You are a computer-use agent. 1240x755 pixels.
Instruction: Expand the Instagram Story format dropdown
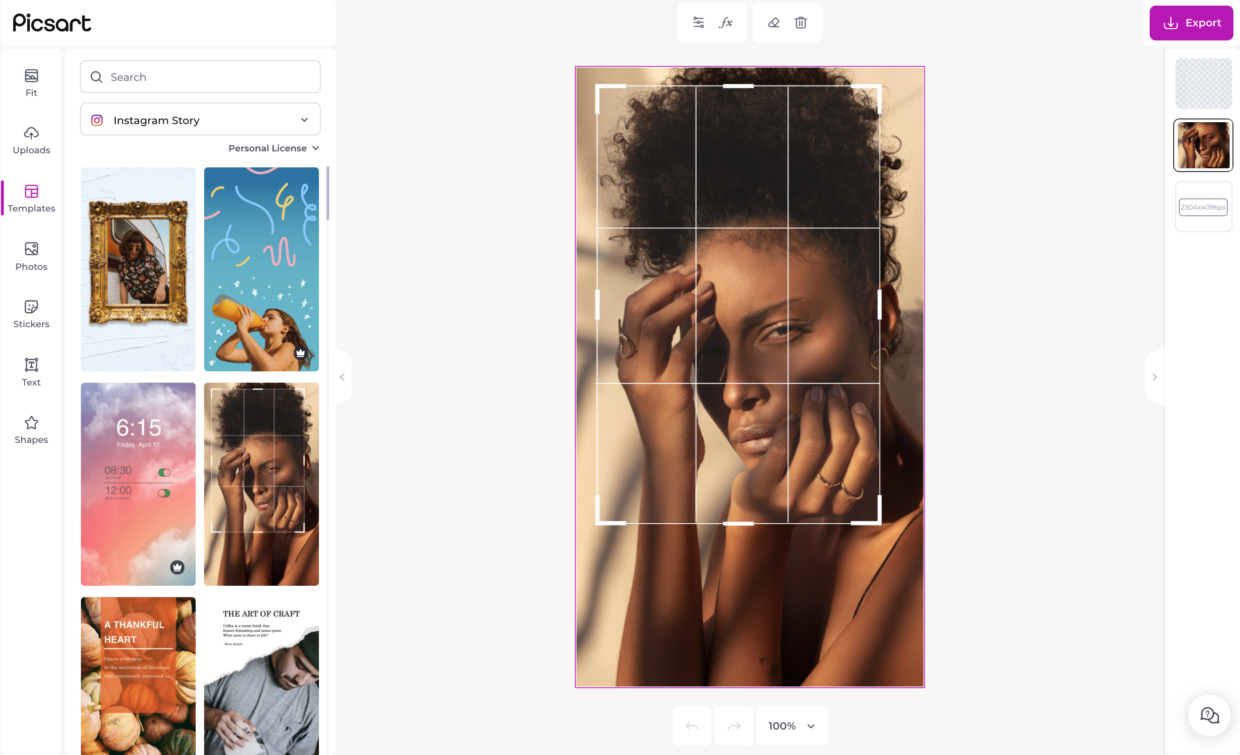(304, 119)
